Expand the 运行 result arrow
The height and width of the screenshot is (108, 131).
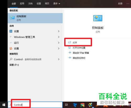pyautogui.click(x=59, y=43)
